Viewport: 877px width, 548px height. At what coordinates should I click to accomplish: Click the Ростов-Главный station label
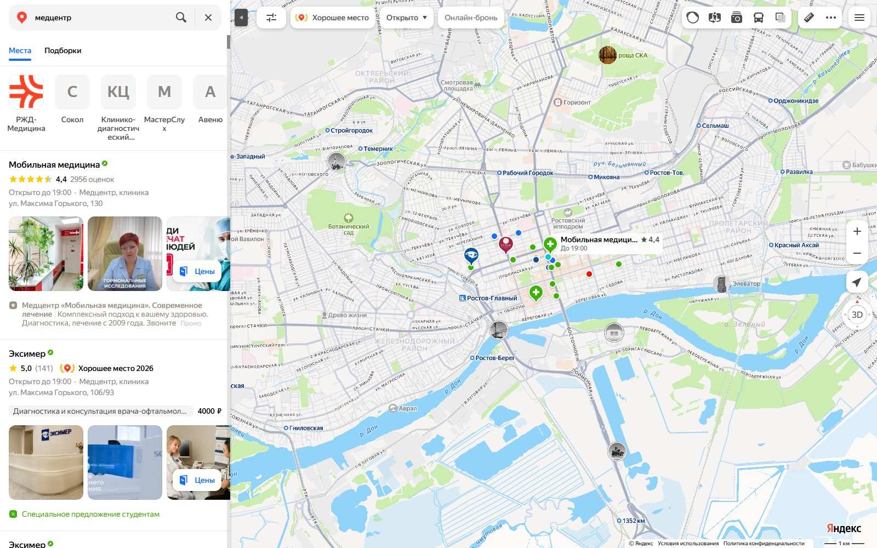click(488, 298)
